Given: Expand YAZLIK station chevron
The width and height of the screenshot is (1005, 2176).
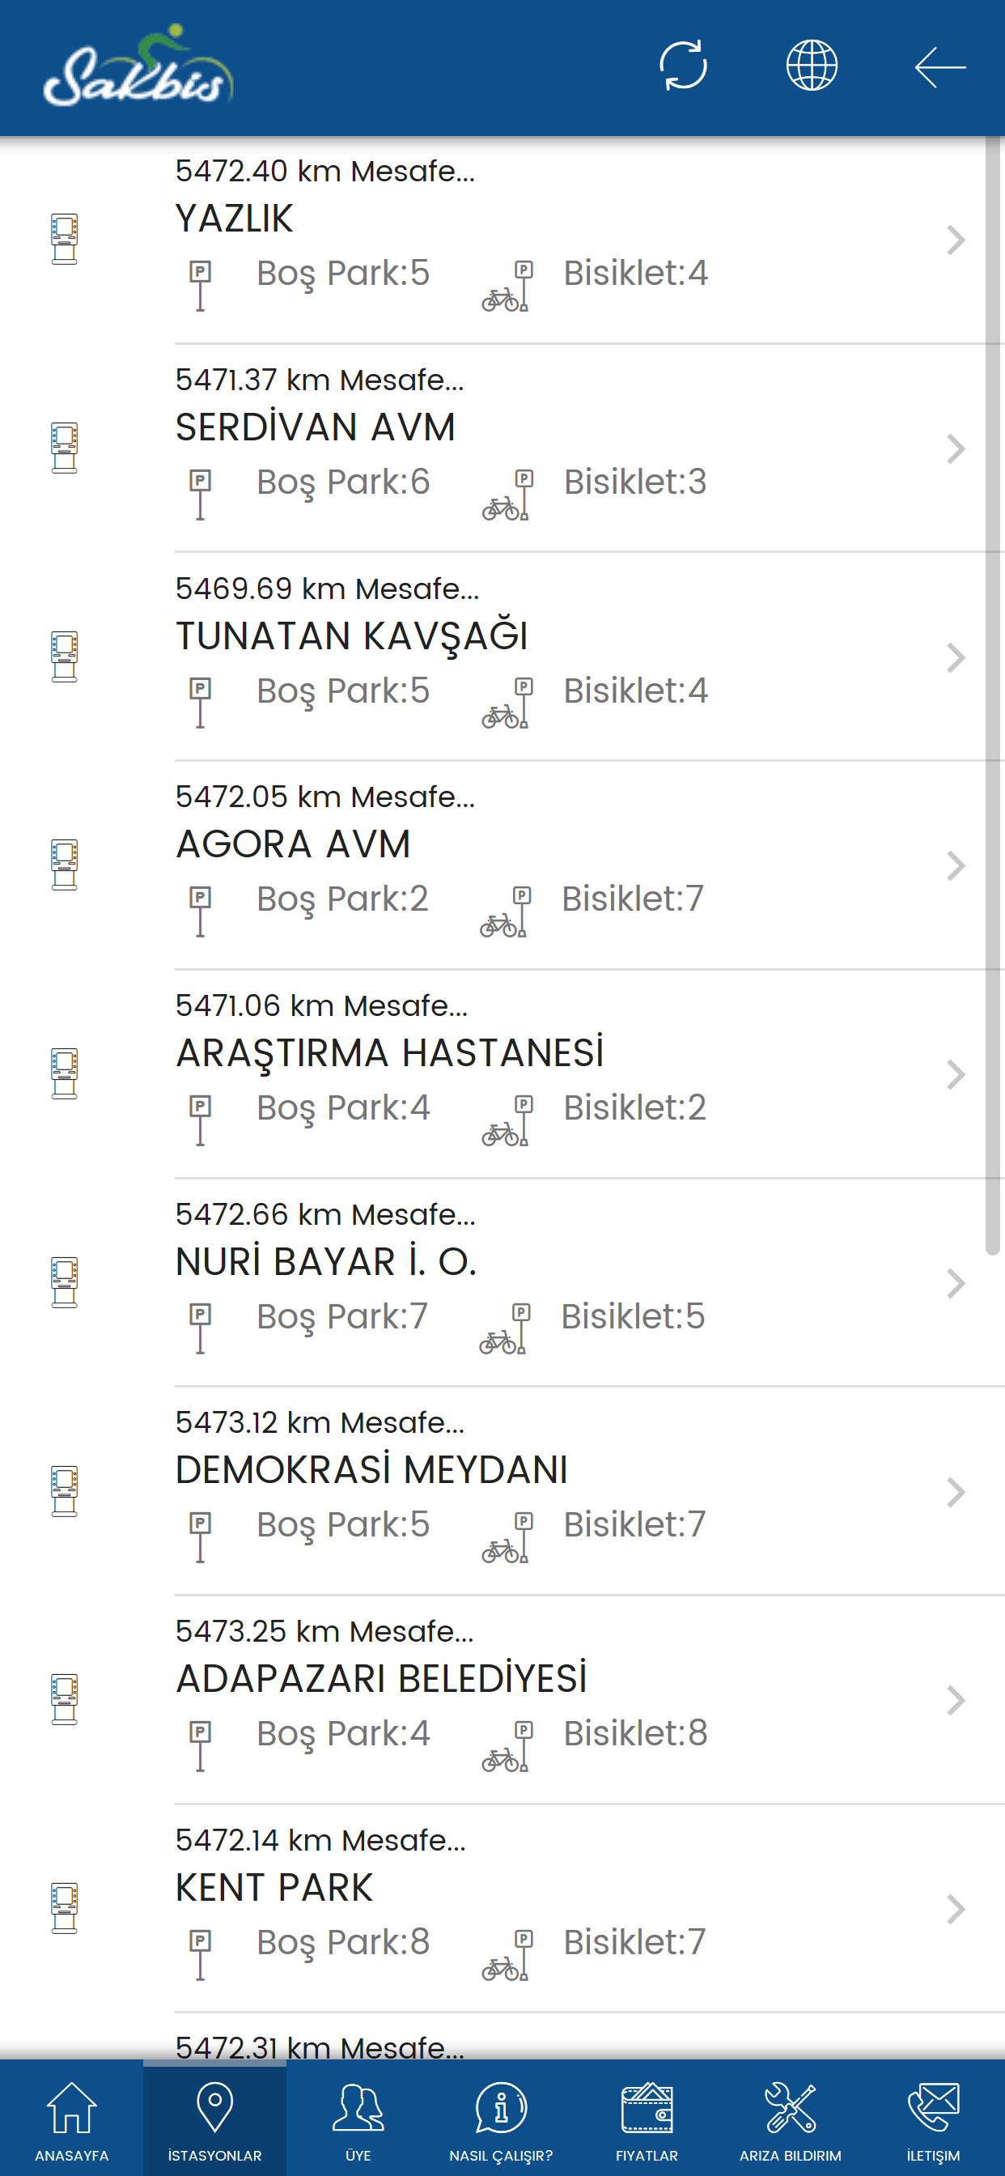Looking at the screenshot, I should (x=955, y=240).
